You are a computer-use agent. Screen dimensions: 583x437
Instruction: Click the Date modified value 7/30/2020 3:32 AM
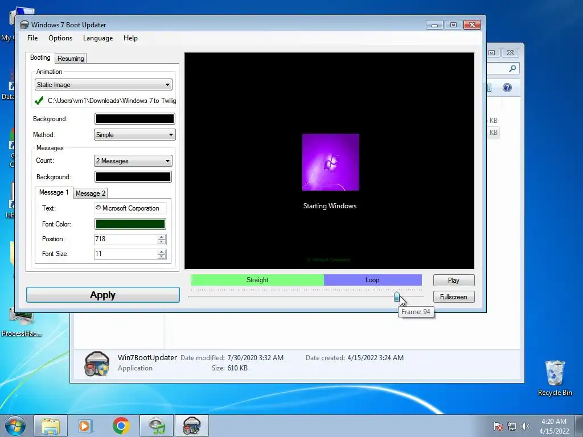pyautogui.click(x=256, y=358)
